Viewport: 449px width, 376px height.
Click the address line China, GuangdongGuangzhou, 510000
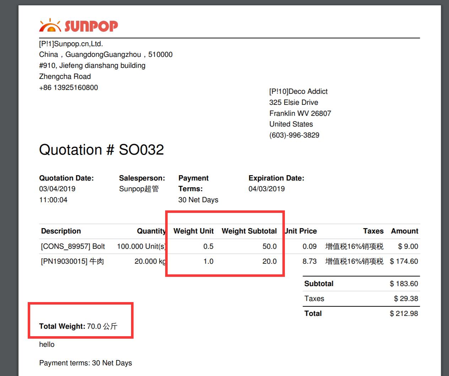(106, 54)
